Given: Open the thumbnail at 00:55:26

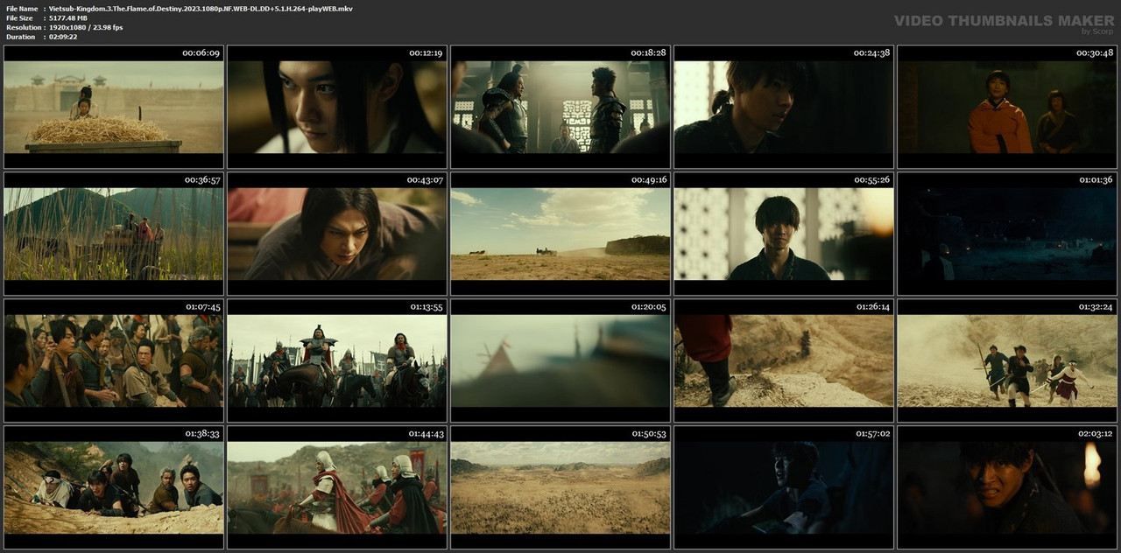Looking at the screenshot, I should 784,234.
